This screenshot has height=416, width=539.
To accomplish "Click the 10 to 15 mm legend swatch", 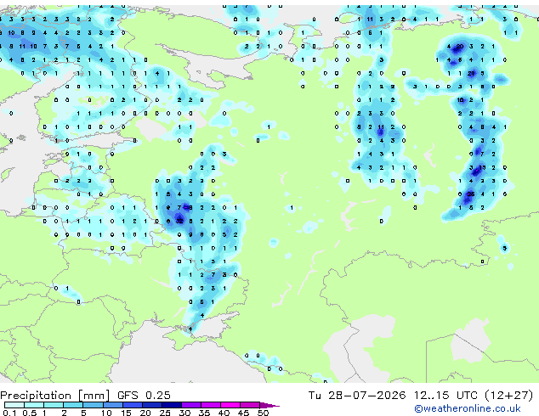I will 113,405.
